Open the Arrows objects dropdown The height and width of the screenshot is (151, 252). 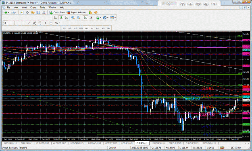coord(57,23)
